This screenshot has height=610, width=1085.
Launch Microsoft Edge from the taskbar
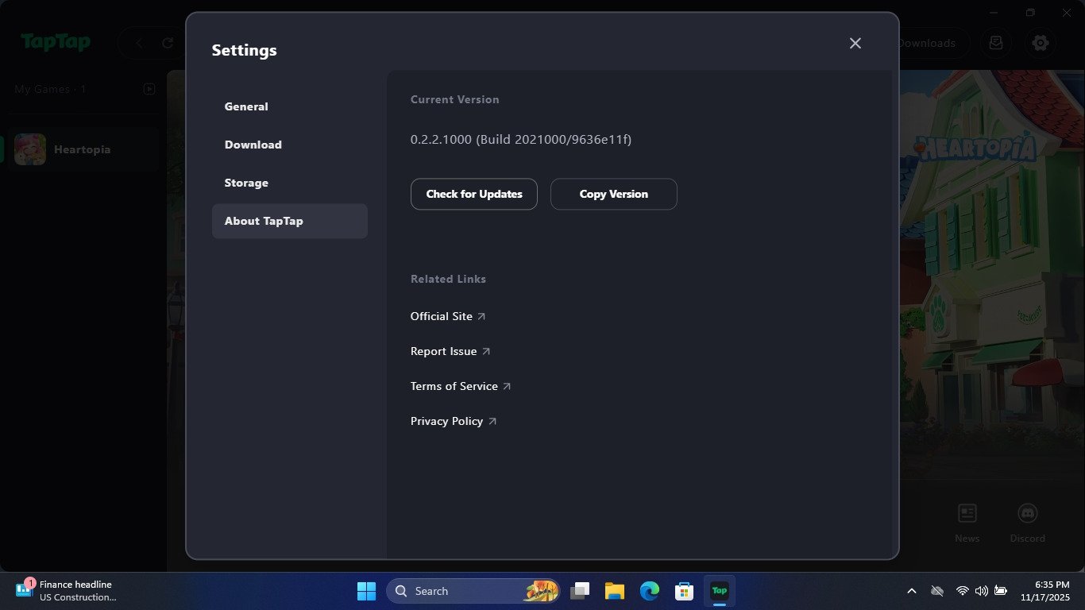[649, 591]
